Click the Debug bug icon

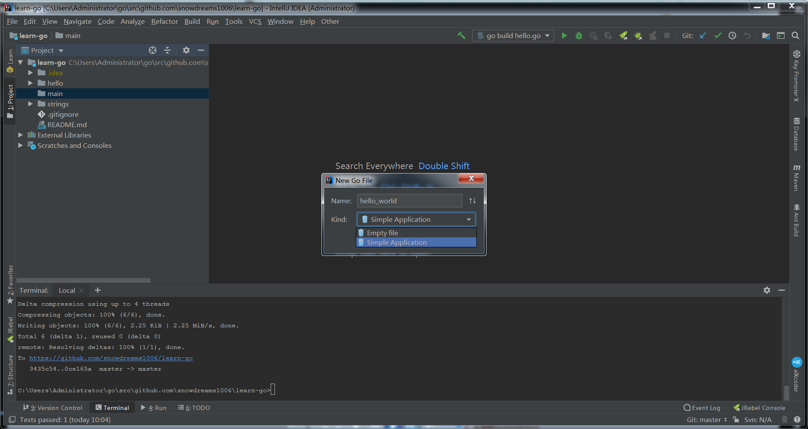pos(579,36)
